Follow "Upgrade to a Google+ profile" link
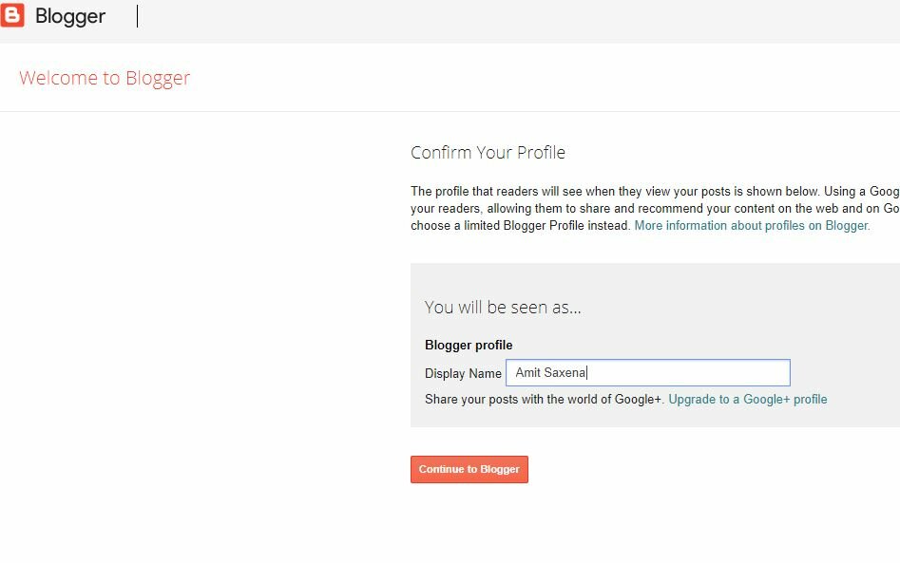The width and height of the screenshot is (900, 563). click(x=748, y=399)
